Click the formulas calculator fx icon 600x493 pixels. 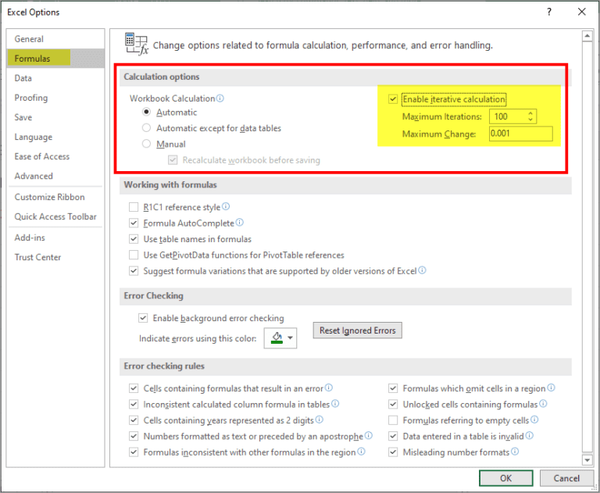click(136, 44)
